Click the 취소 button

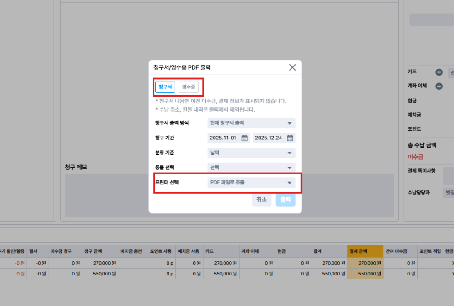pos(262,199)
